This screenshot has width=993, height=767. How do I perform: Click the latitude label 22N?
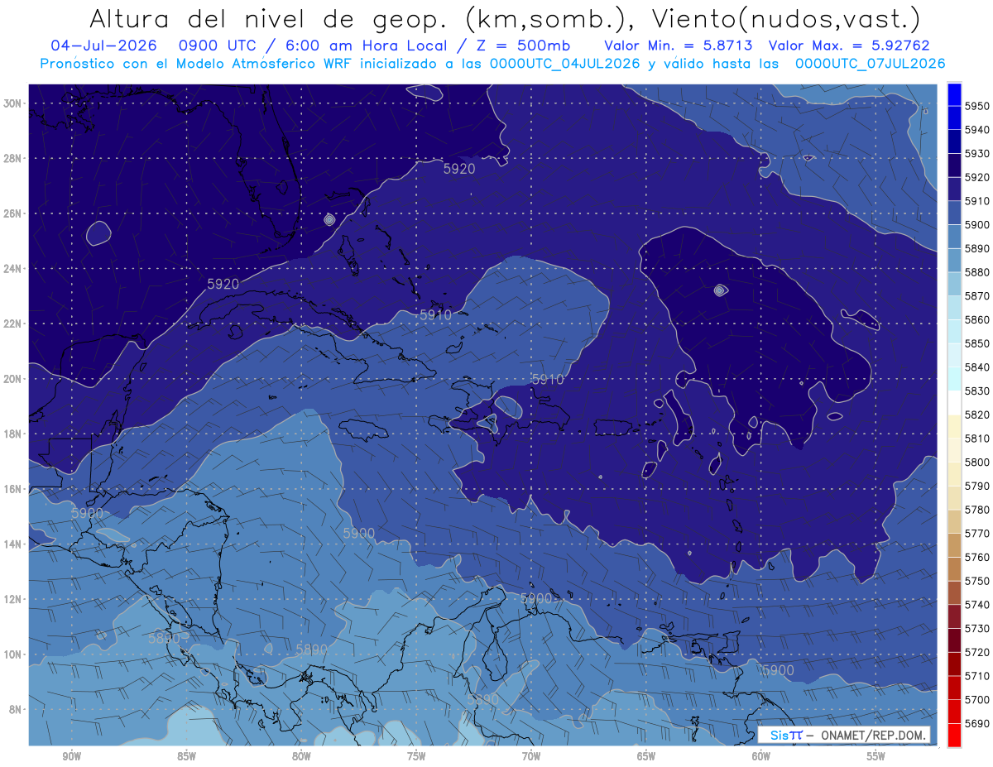pos(12,324)
